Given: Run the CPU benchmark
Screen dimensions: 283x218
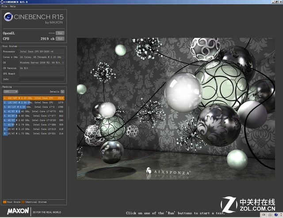Looking at the screenshot, I should (60, 39).
